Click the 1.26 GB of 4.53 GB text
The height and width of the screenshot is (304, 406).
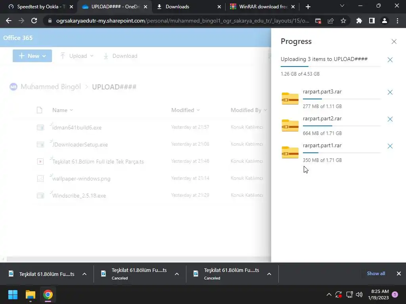coord(300,74)
